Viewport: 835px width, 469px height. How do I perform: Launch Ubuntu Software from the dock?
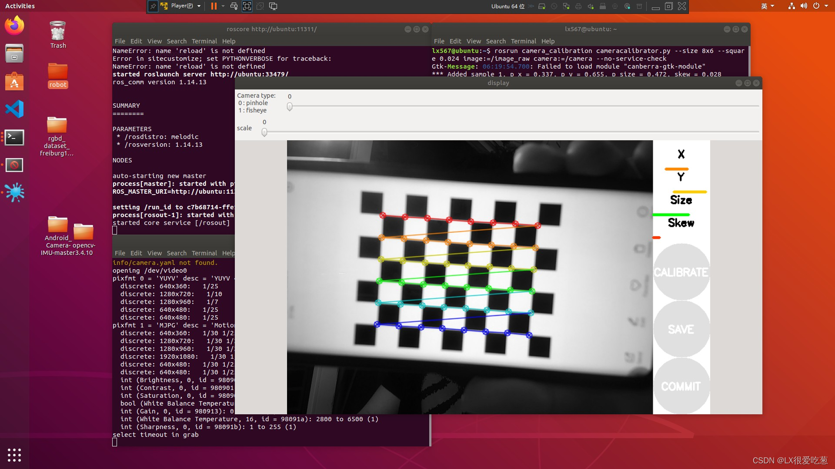tap(14, 81)
